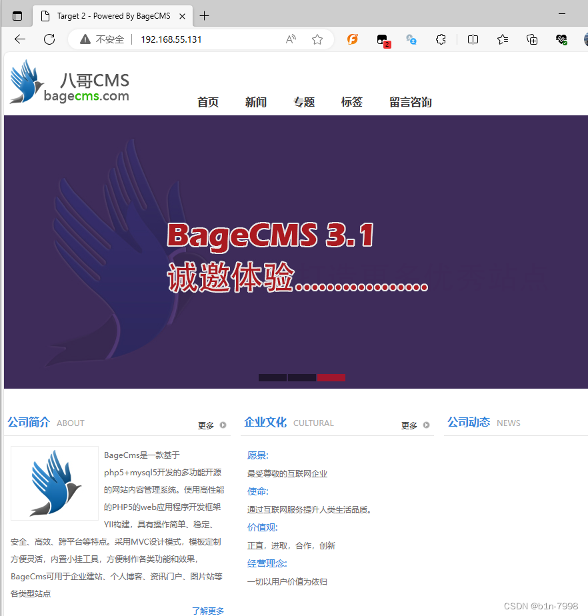Click the 价值观: label

click(263, 527)
